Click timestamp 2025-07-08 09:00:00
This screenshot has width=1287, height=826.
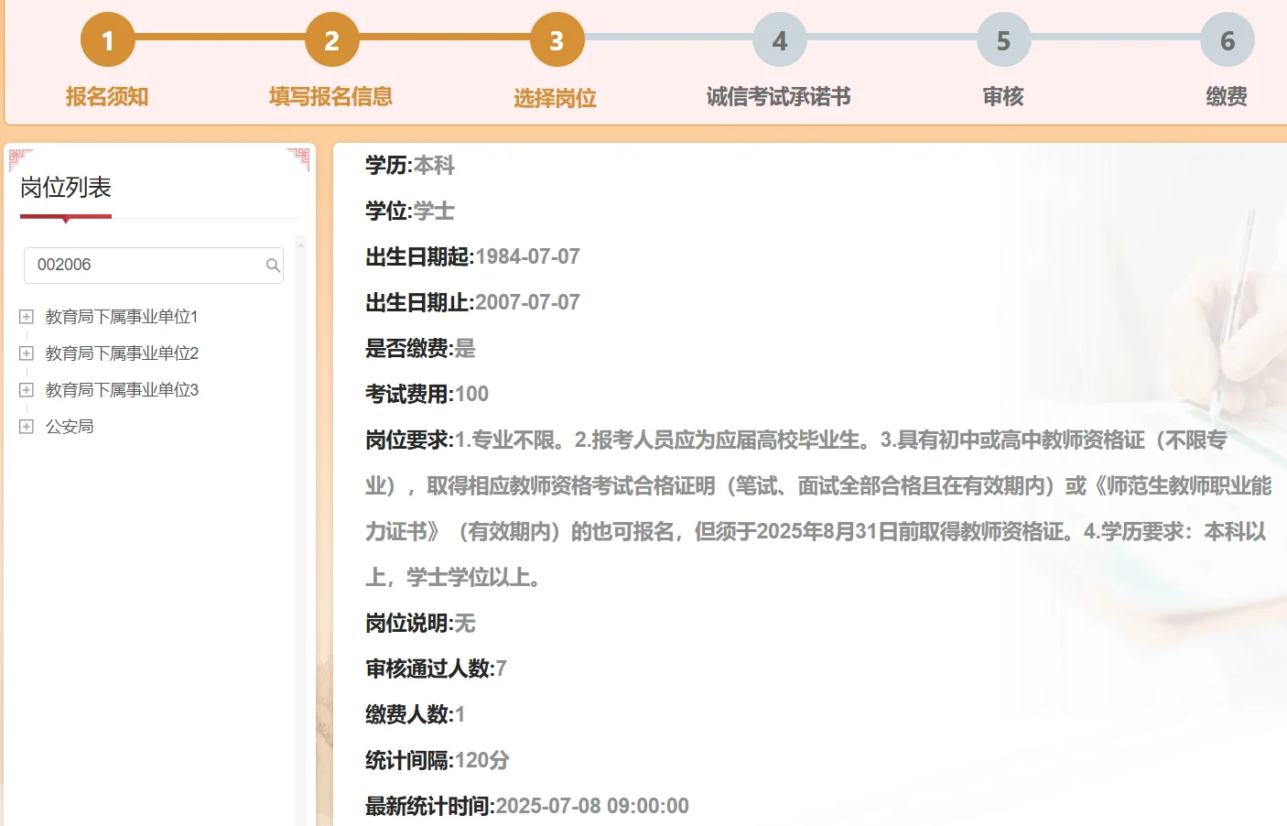[x=592, y=807]
